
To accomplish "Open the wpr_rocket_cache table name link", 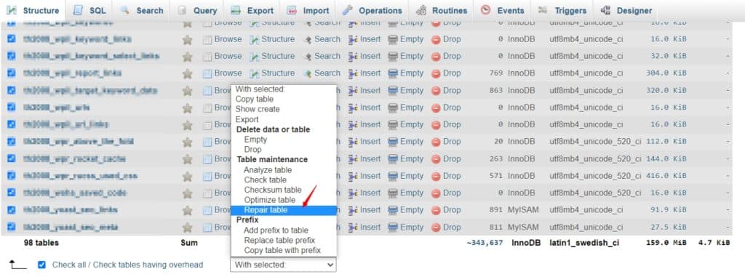I will click(74, 158).
